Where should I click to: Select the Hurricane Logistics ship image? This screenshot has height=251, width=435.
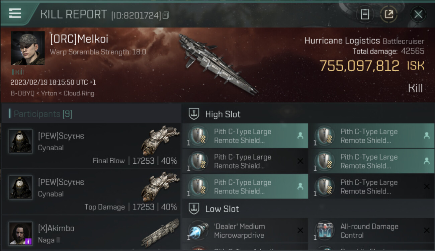217,64
